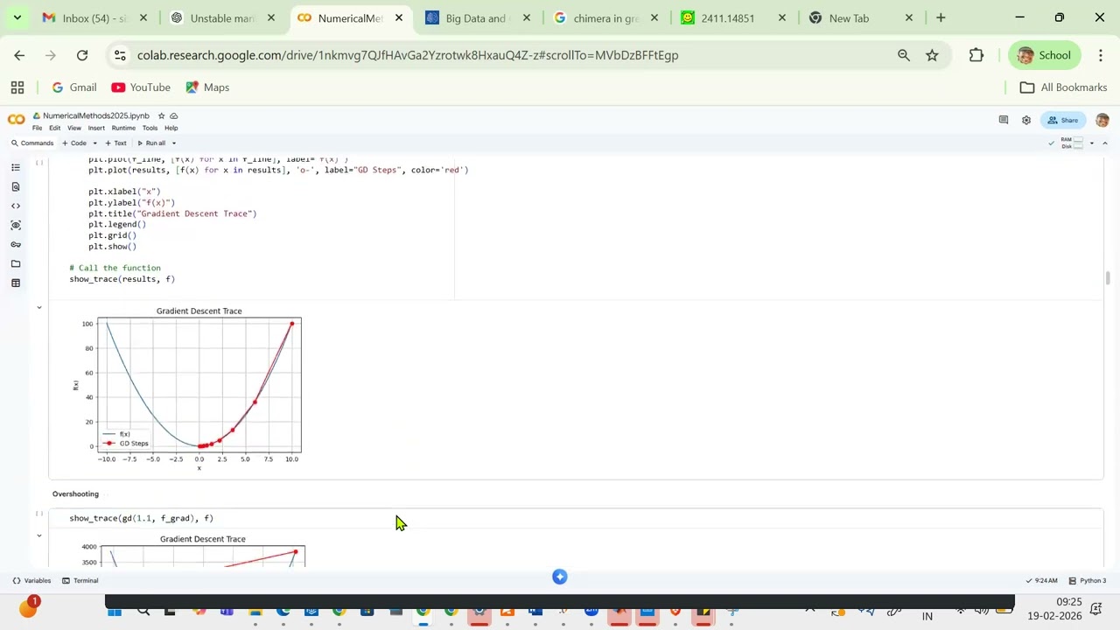Screen dimensions: 1120x630
Task: Open notification bell in system tray
Action: point(1095,609)
